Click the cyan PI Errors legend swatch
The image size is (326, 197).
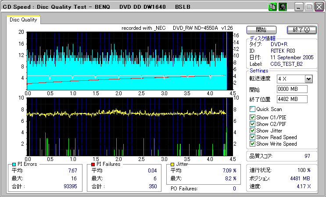(14, 164)
